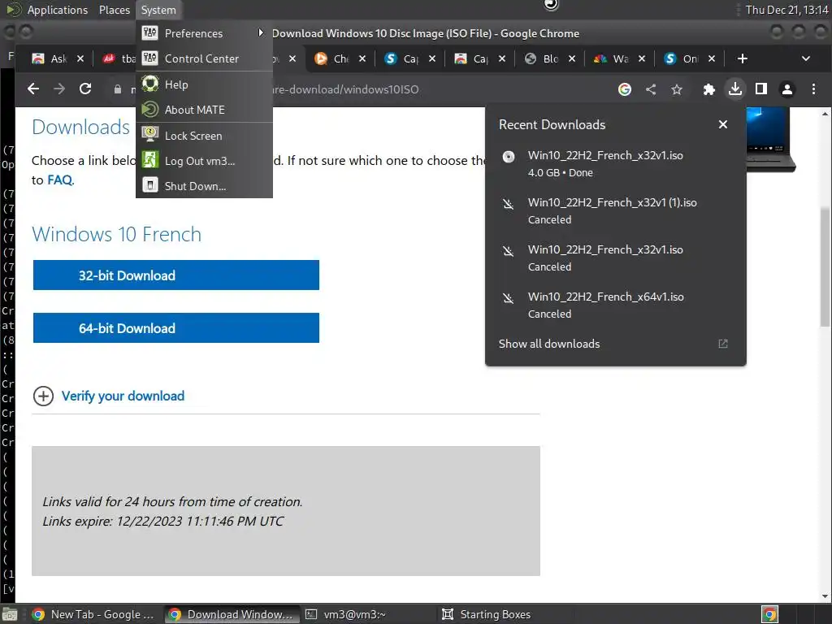
Task: Go back in Chrome
Action: (33, 89)
